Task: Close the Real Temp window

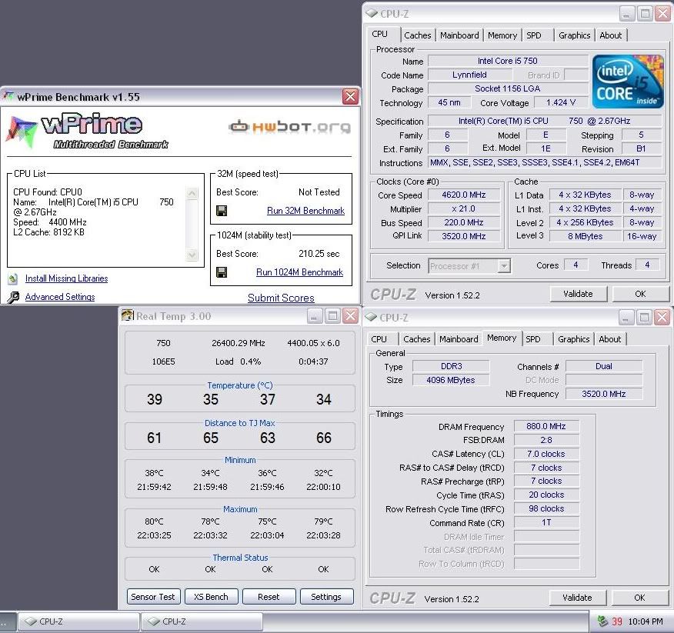Action: (x=351, y=316)
